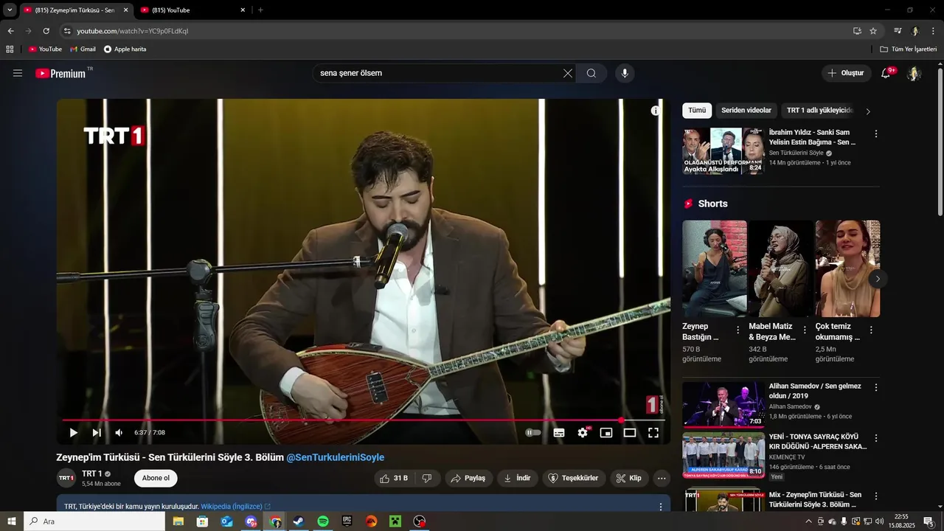This screenshot has height=531, width=944.
Task: Play the paused video
Action: [x=73, y=433]
